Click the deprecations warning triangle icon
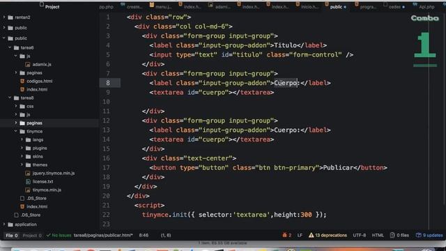The image size is (446, 251). (311, 235)
